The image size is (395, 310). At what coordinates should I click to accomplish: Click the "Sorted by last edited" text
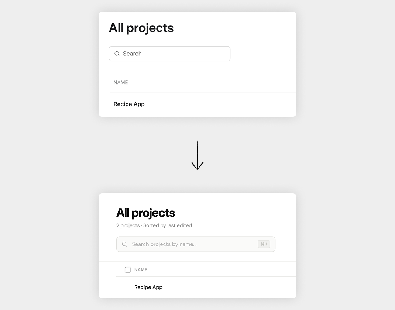(x=168, y=225)
